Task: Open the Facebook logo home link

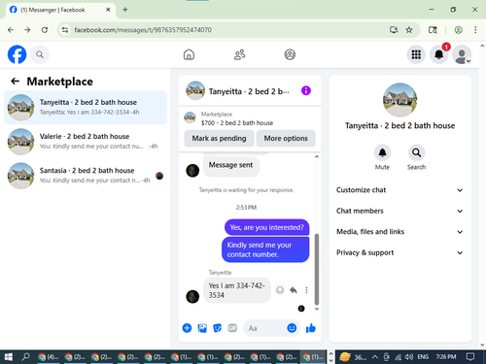Action: click(x=17, y=54)
